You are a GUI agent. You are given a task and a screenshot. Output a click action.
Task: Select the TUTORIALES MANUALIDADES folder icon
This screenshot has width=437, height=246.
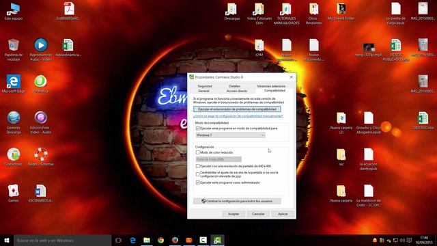click(x=287, y=14)
